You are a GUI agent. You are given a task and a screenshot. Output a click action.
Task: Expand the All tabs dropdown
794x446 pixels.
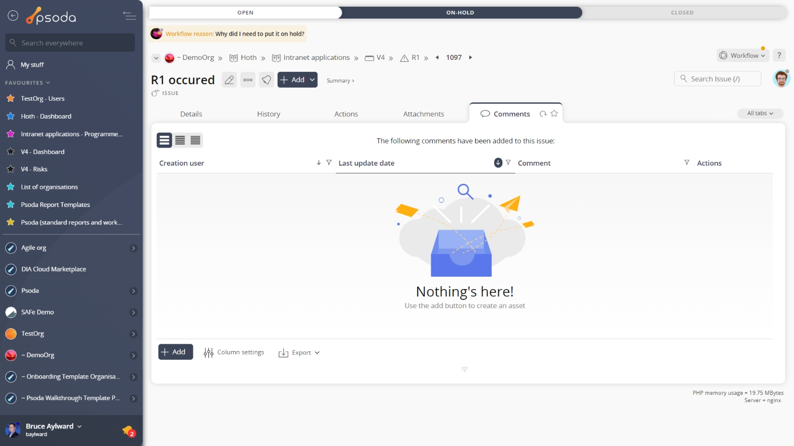(x=760, y=114)
